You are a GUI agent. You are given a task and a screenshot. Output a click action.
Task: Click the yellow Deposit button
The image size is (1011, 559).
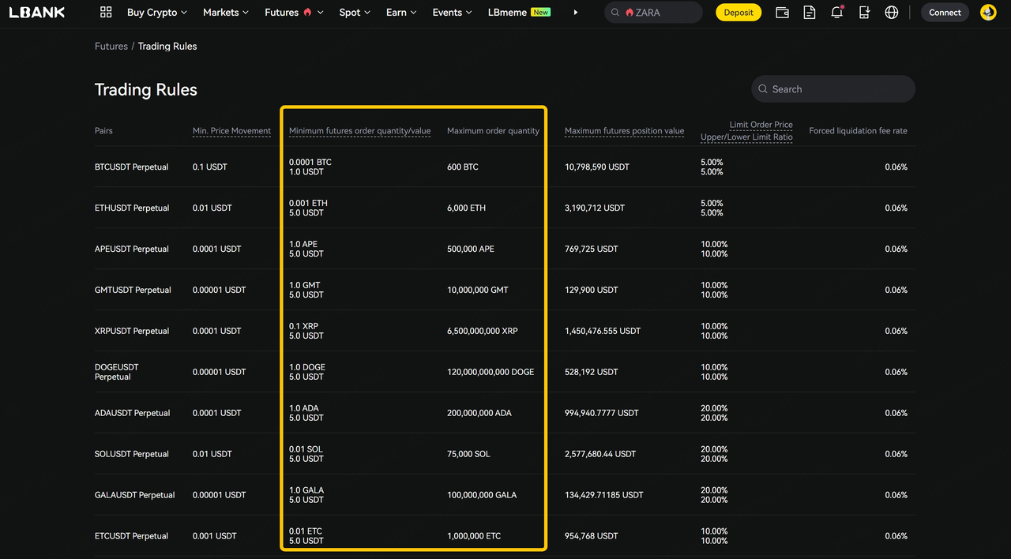[739, 13]
